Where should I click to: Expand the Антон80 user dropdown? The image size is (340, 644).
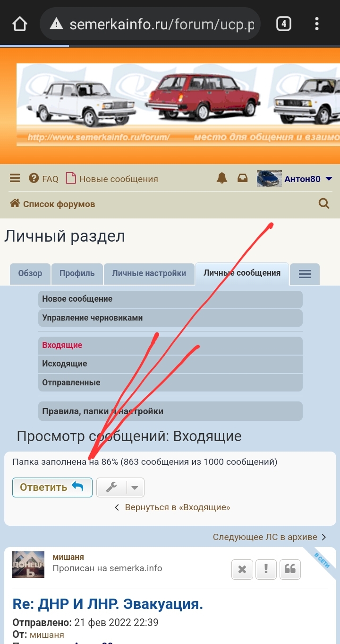pos(329,179)
